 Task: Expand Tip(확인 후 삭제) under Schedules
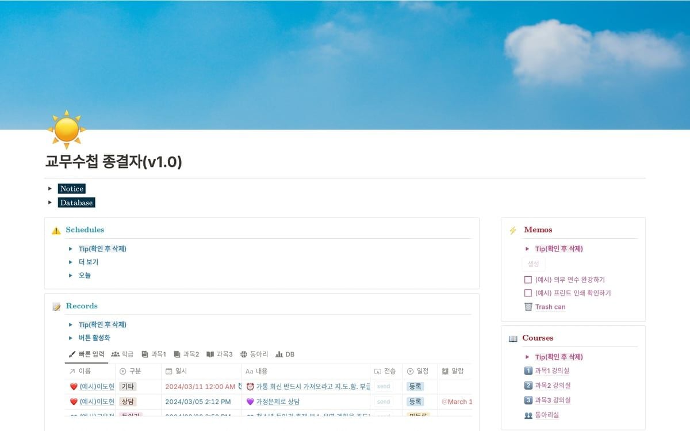pos(70,249)
